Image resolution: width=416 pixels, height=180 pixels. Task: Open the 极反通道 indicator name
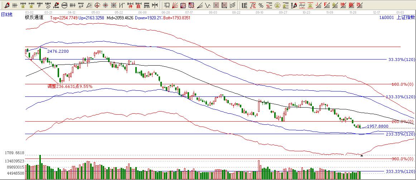(x=34, y=17)
